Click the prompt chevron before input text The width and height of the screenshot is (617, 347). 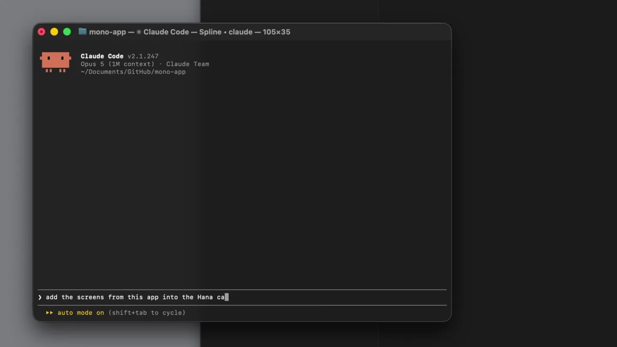pos(40,297)
